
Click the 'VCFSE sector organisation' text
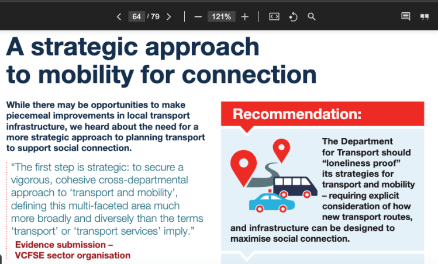(x=73, y=255)
